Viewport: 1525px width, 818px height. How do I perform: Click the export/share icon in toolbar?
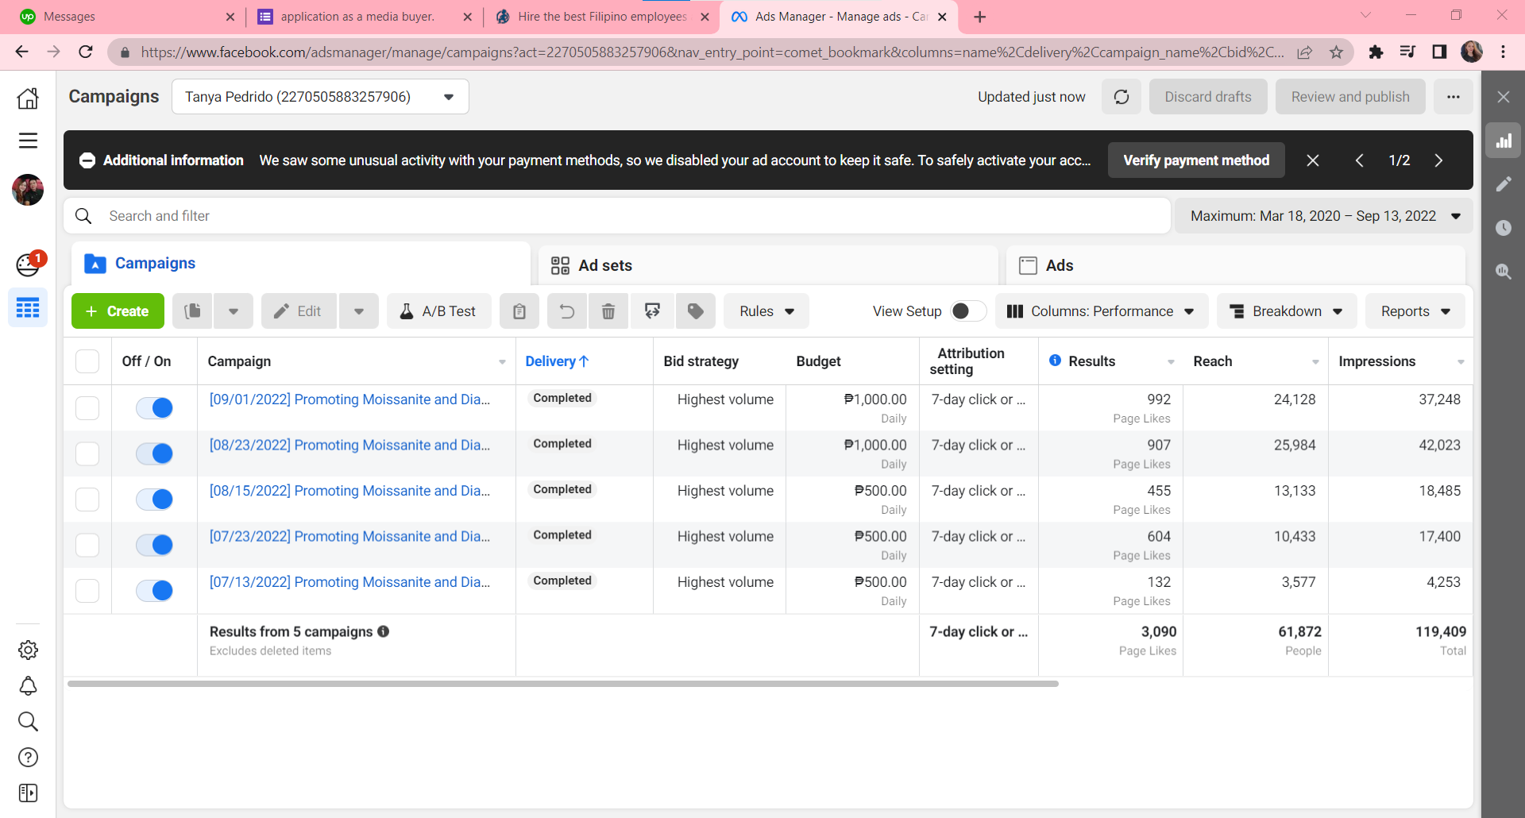pos(652,311)
